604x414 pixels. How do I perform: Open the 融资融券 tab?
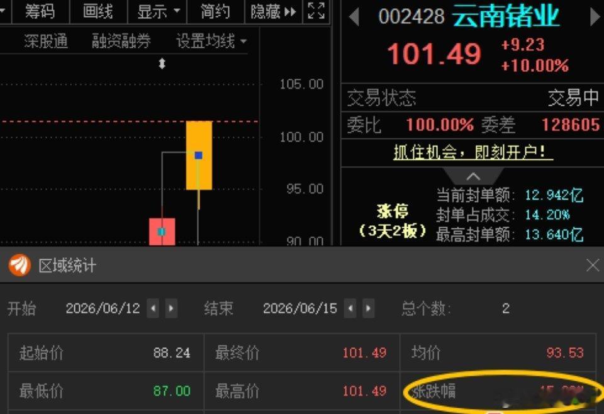[121, 41]
